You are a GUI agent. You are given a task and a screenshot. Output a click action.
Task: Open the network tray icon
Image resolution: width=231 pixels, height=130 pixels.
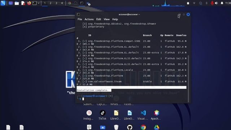(x=194, y=3)
